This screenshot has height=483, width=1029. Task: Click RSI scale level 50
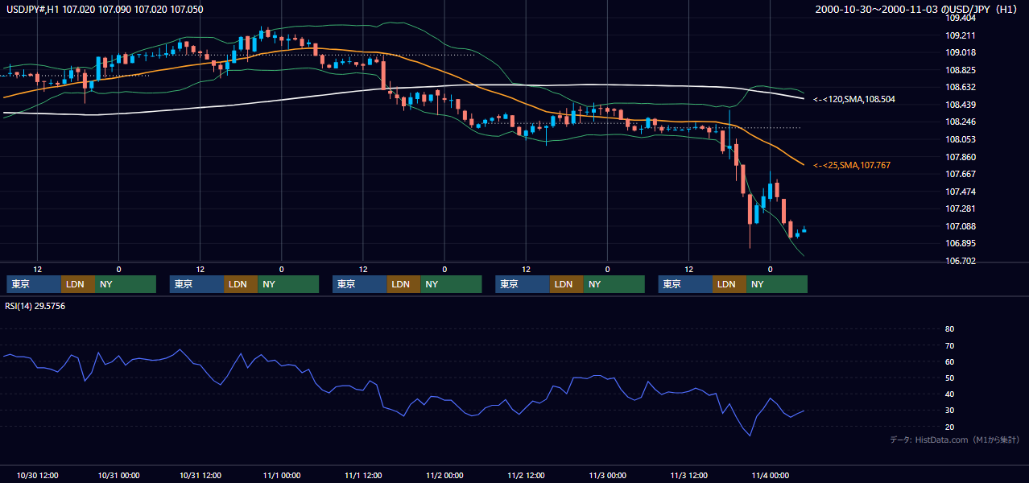point(949,378)
